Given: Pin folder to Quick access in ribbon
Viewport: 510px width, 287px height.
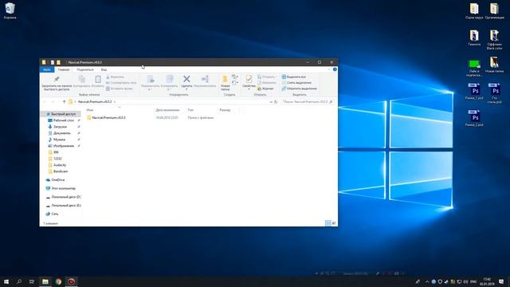Looking at the screenshot, I should (x=57, y=83).
